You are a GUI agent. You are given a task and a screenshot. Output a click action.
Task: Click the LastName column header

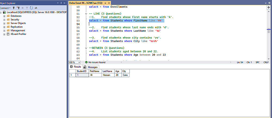108,71
